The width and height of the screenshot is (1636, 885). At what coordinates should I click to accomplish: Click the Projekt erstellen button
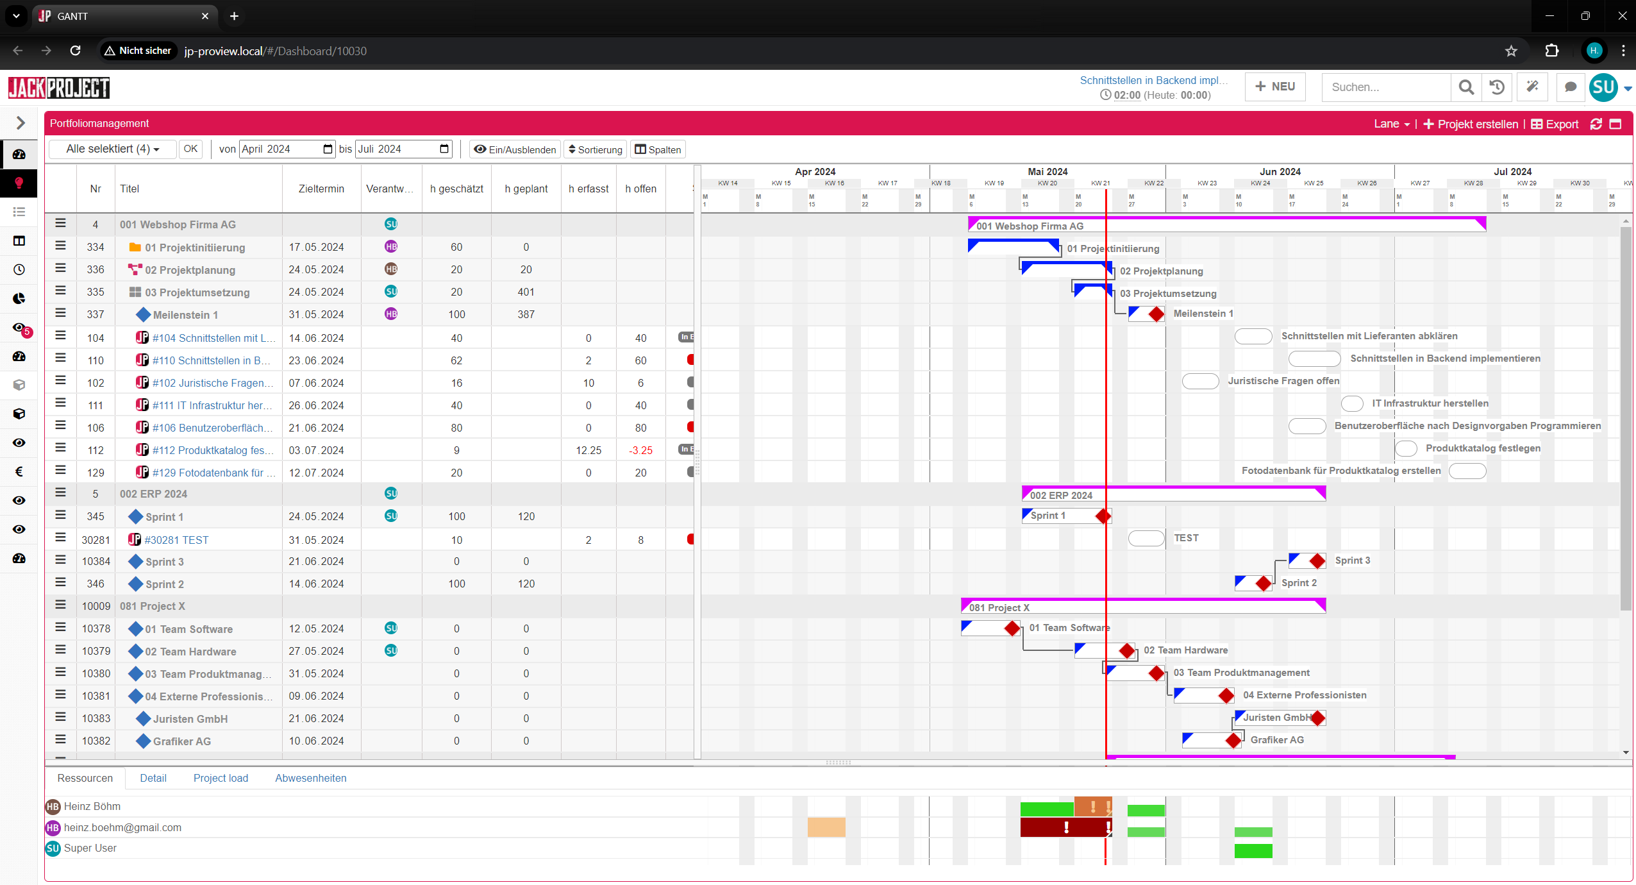(x=1471, y=124)
